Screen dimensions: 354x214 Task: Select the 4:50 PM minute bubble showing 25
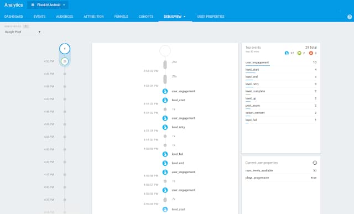[65, 61]
